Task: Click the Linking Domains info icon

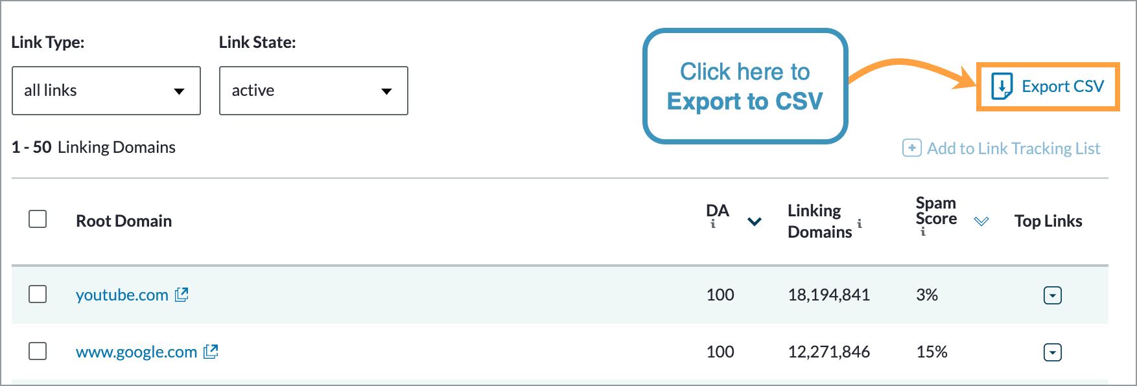Action: (860, 225)
